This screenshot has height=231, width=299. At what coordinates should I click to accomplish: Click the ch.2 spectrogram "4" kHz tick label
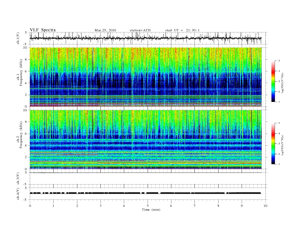coord(26,145)
